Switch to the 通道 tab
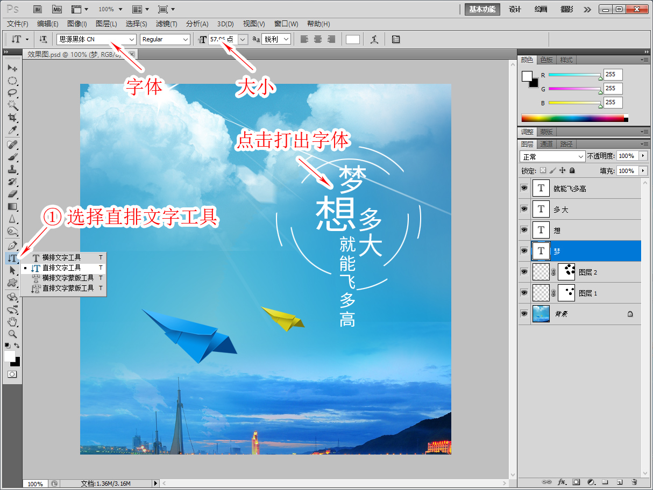The width and height of the screenshot is (653, 490). click(x=546, y=144)
